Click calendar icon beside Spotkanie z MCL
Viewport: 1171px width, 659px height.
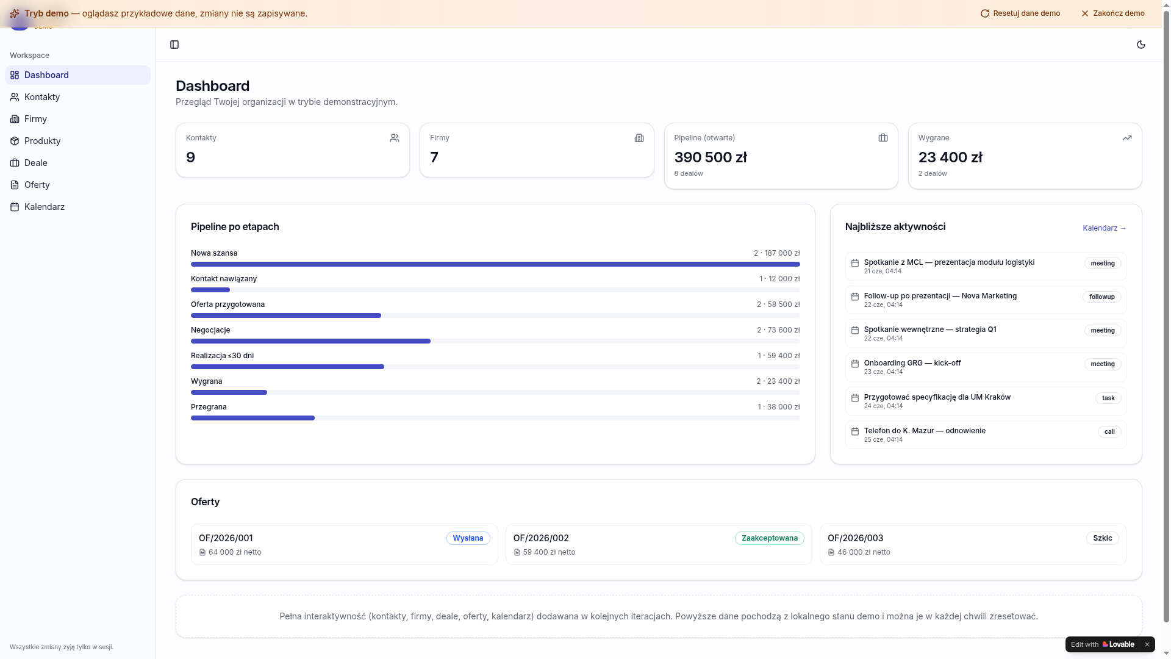(855, 263)
